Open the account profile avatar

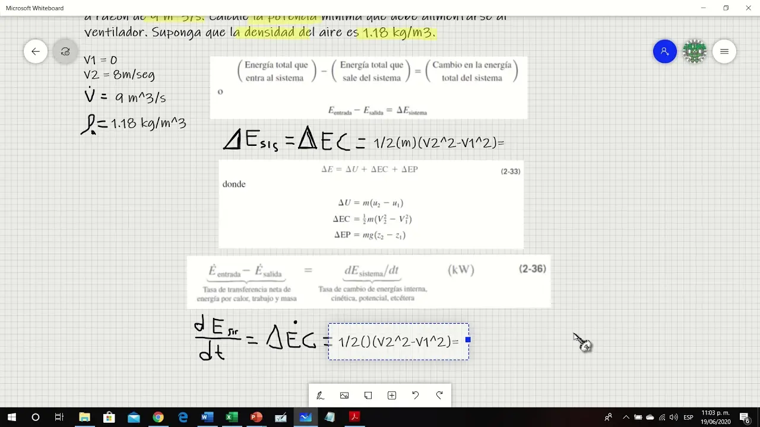pos(695,52)
